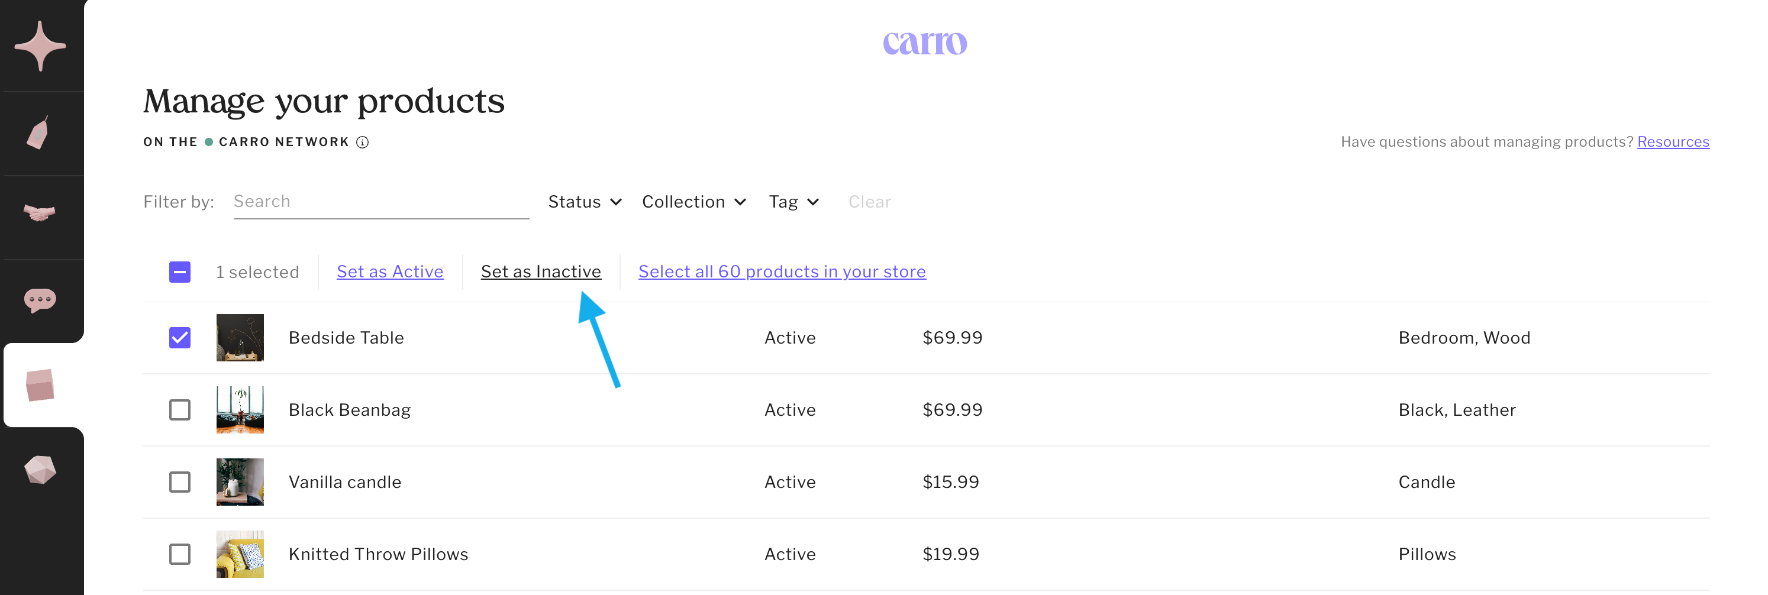Open the Collection filter dropdown
Viewport: 1768px width, 595px height.
pyautogui.click(x=693, y=202)
